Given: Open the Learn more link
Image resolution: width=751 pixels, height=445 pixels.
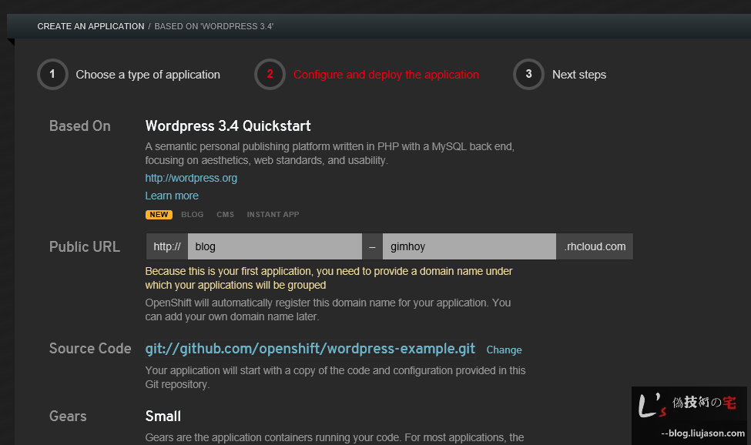Looking at the screenshot, I should click(x=172, y=196).
